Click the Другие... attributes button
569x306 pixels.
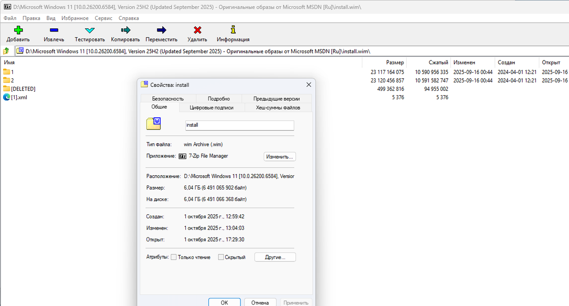click(275, 257)
